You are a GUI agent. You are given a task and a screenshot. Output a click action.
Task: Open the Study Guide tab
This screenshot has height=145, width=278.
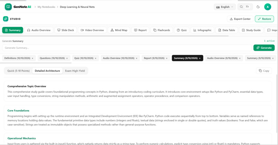[x=251, y=30]
